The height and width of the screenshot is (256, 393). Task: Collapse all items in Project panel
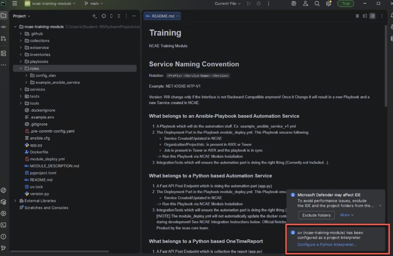coord(119,16)
